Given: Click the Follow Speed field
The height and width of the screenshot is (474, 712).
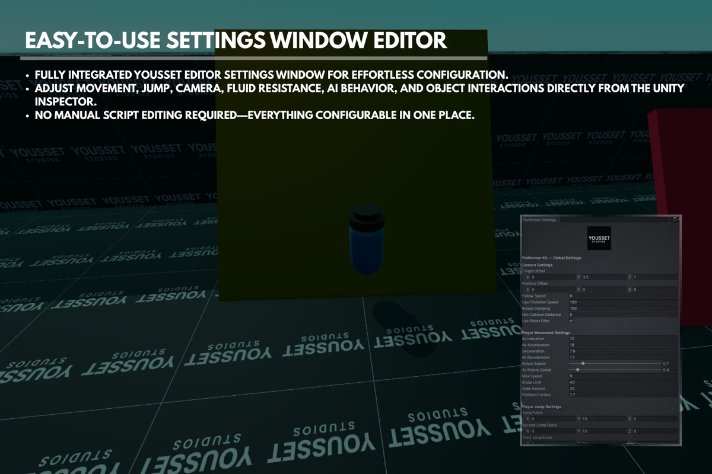Looking at the screenshot, I should (623, 296).
